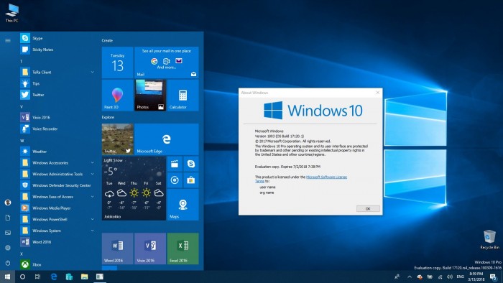Open the Microsoft Edge tile
503x283 pixels.
167,139
